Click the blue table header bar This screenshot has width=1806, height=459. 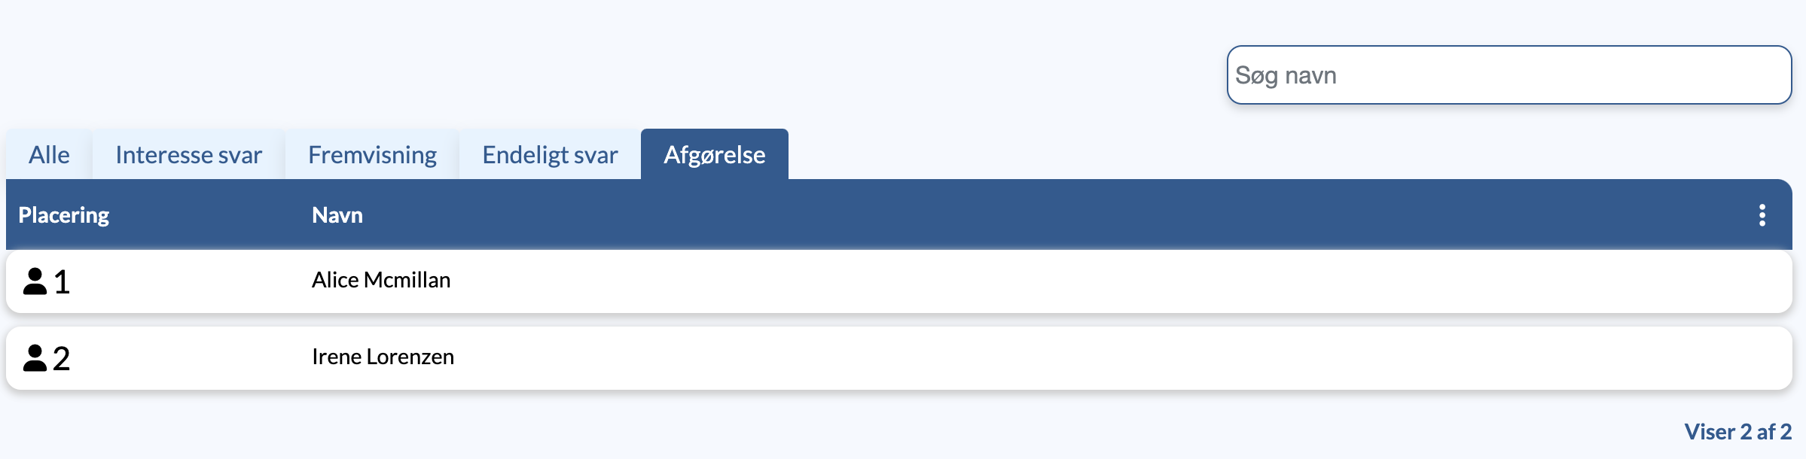899,214
